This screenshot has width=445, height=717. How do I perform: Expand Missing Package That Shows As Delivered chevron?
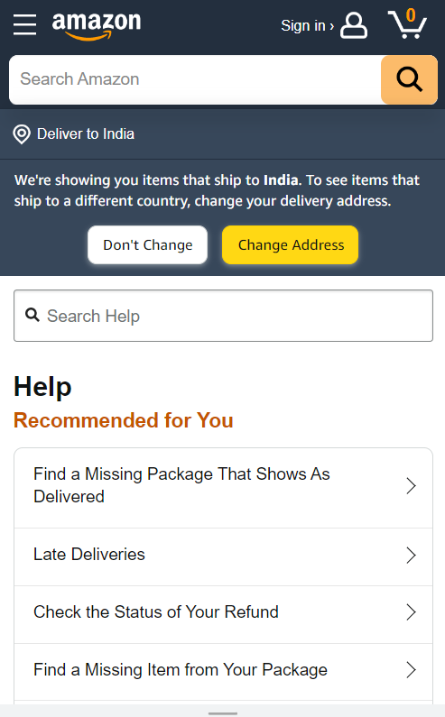[411, 485]
